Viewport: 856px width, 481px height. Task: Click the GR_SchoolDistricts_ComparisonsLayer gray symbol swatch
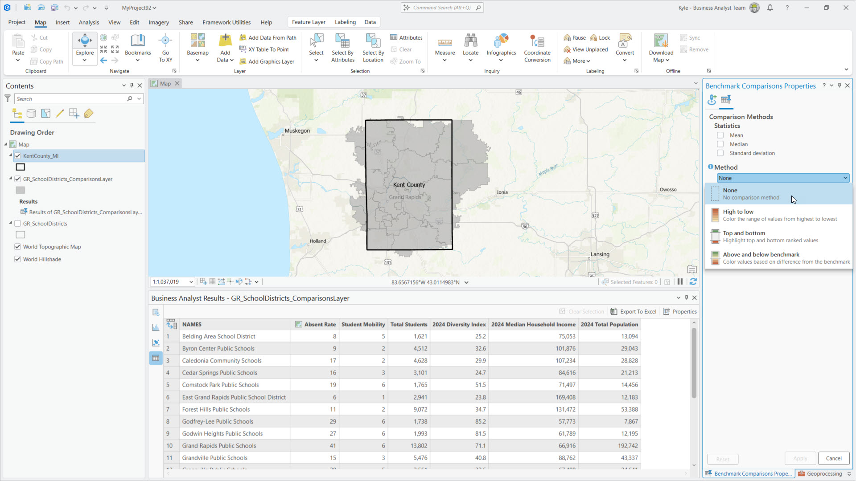point(21,190)
